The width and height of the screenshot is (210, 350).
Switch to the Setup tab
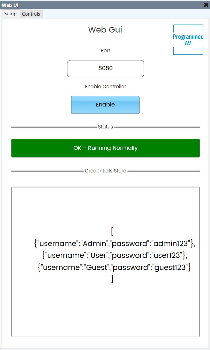point(10,14)
